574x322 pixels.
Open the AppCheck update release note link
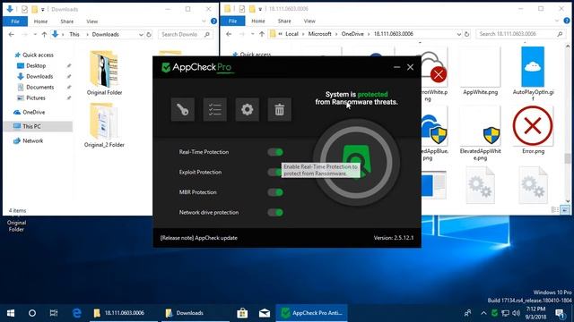pyautogui.click(x=199, y=238)
